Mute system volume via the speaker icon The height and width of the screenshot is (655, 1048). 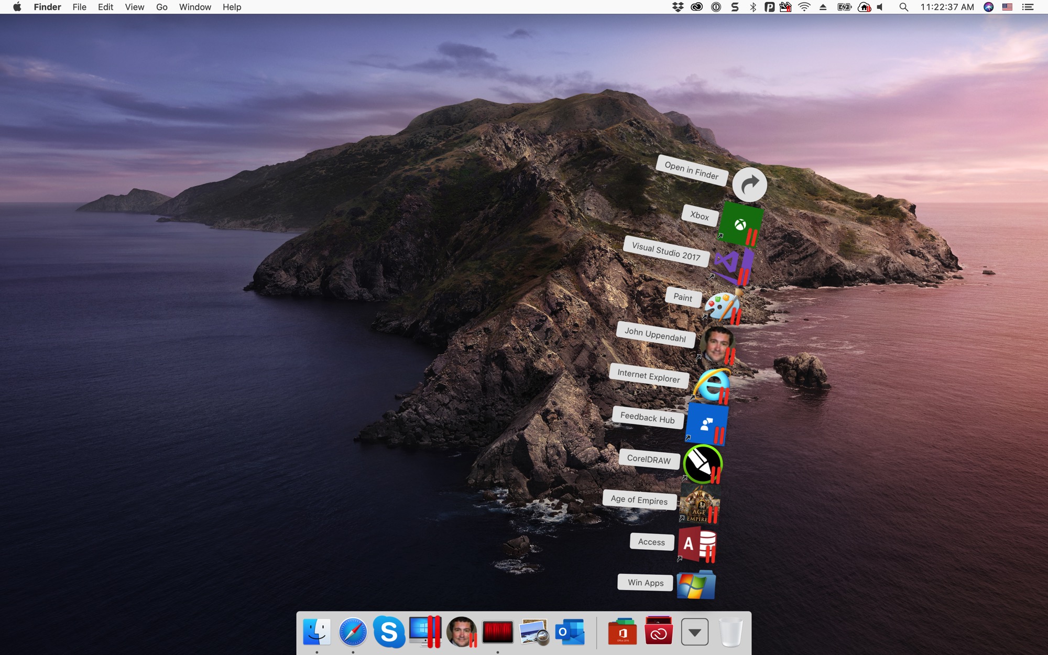tap(880, 7)
